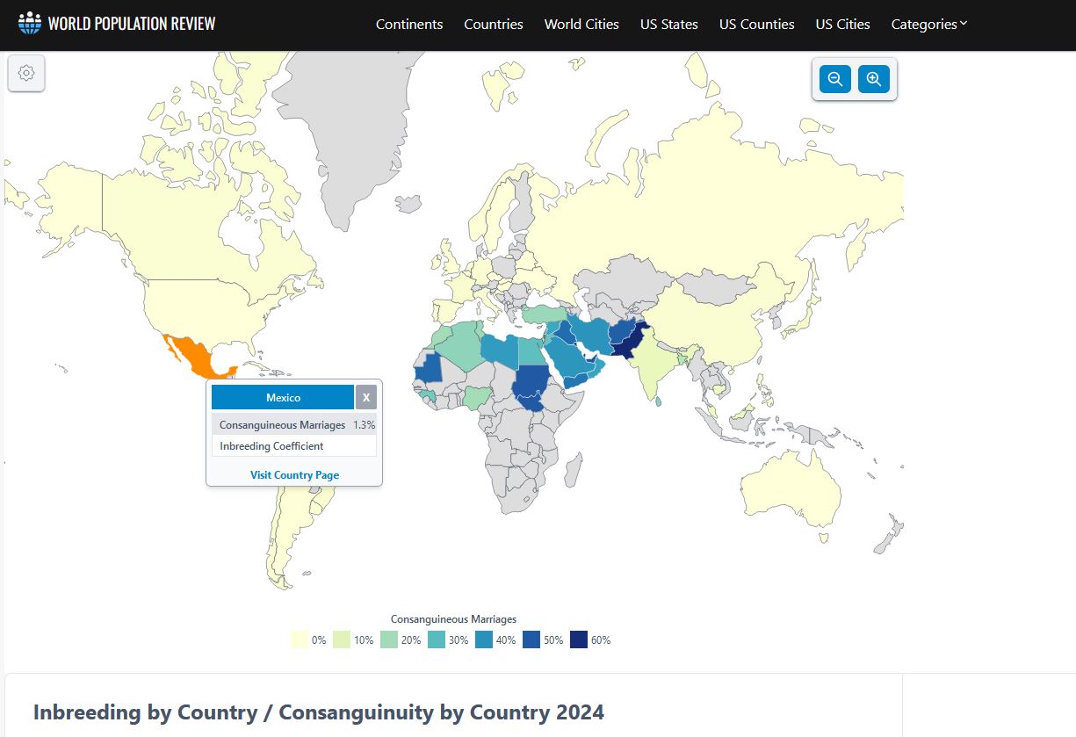Click the 0% legend color swatch
The height and width of the screenshot is (737, 1076).
coord(299,640)
